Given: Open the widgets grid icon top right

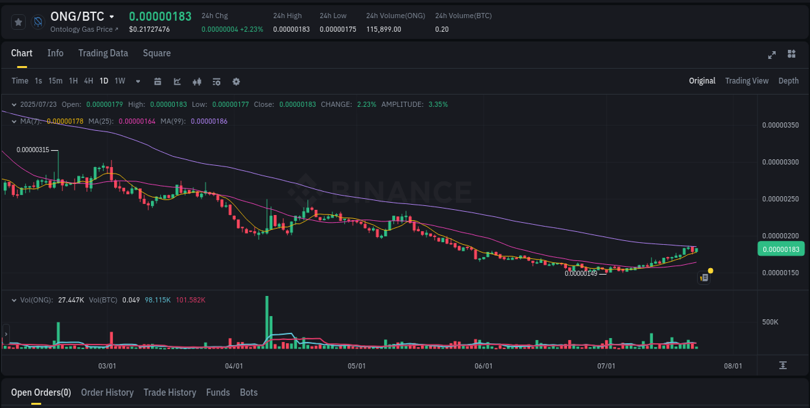Looking at the screenshot, I should pyautogui.click(x=791, y=55).
